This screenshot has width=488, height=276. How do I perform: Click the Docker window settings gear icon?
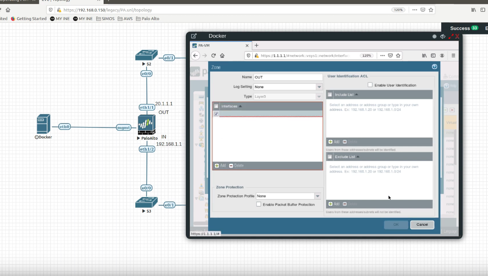pyautogui.click(x=434, y=37)
